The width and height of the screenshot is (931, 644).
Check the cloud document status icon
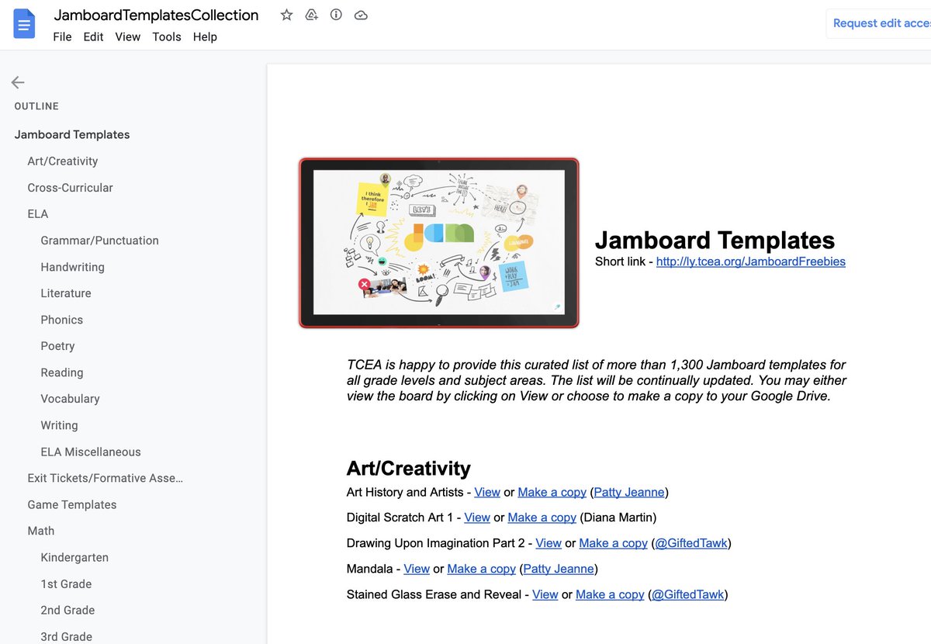[361, 15]
